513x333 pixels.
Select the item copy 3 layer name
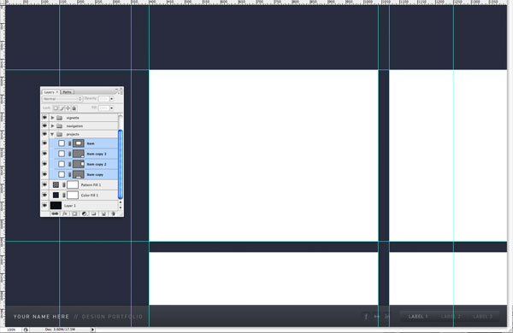click(97, 154)
